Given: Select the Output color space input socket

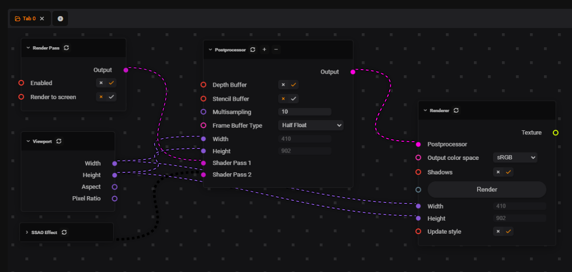Looking at the screenshot, I should pyautogui.click(x=418, y=158).
